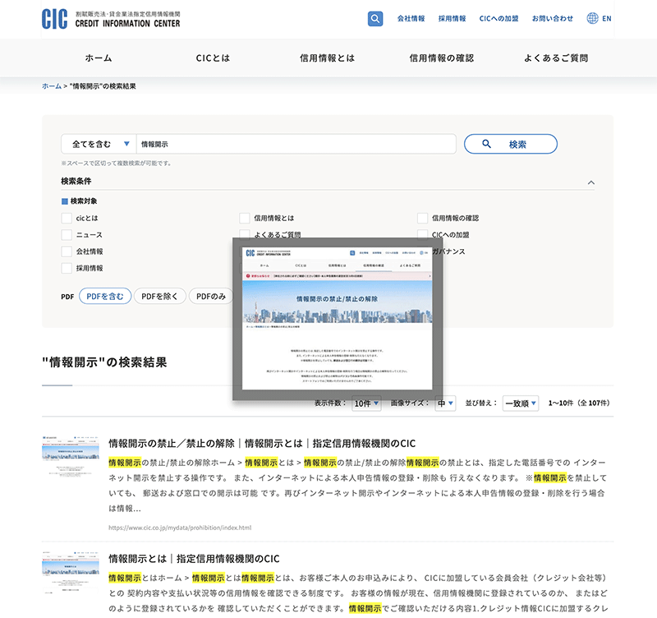The height and width of the screenshot is (618, 657).
Task: Open 全てを含む match-type dropdown
Action: (99, 144)
